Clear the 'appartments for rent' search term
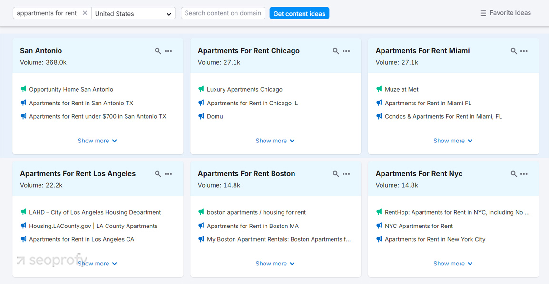Image resolution: width=549 pixels, height=284 pixels. [85, 13]
